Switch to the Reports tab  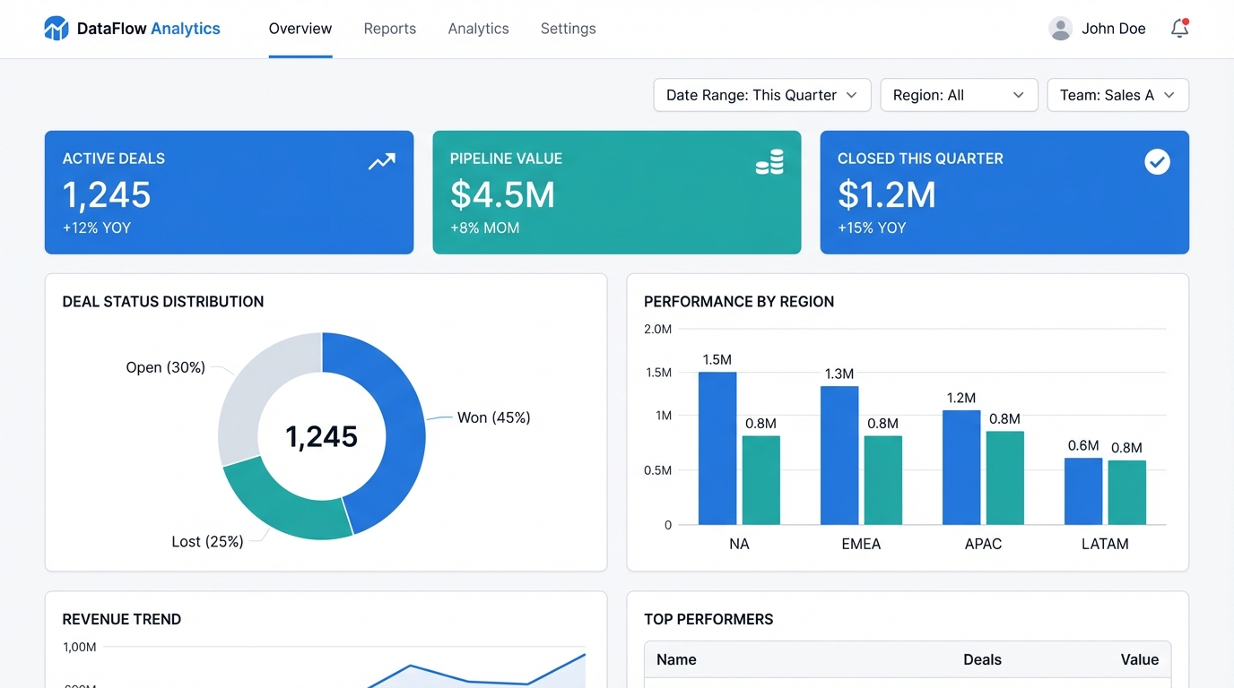pyautogui.click(x=389, y=28)
